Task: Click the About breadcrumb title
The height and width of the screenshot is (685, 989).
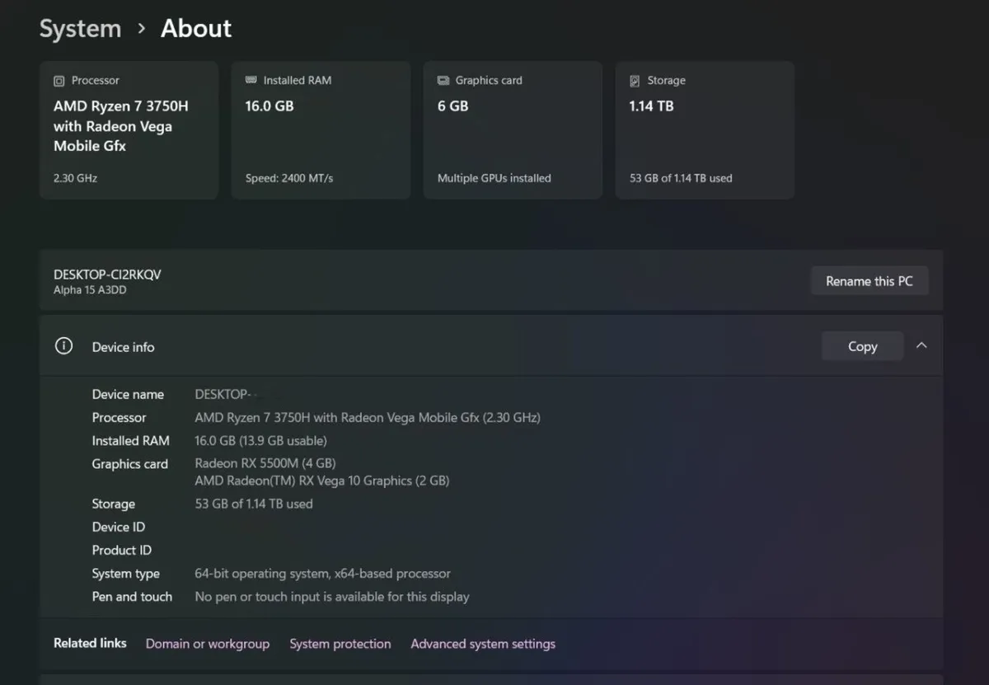Action: pyautogui.click(x=196, y=29)
